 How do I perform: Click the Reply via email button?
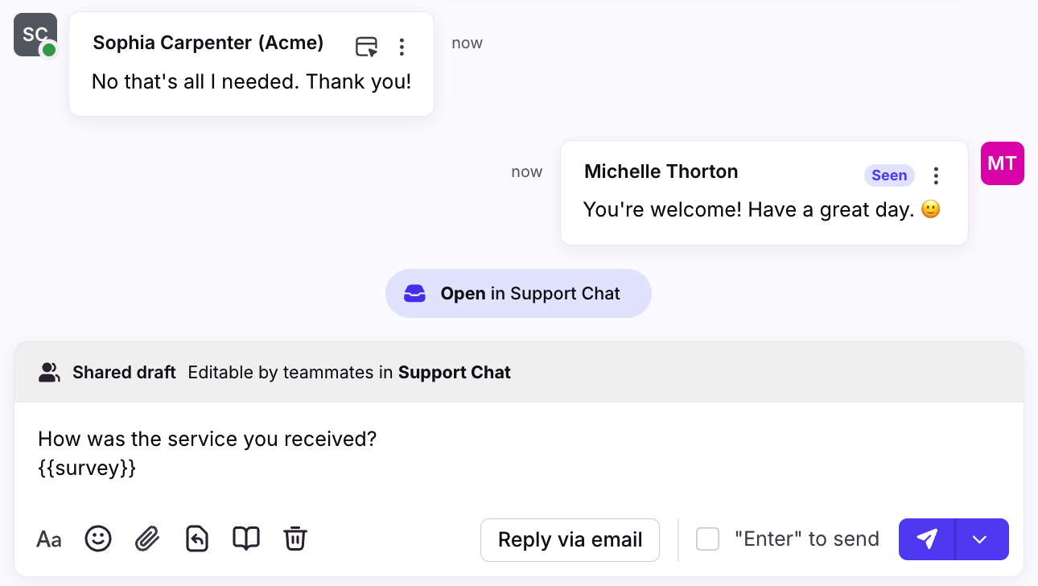click(570, 539)
